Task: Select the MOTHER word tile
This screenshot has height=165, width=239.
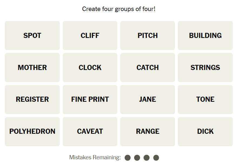Action: click(32, 68)
